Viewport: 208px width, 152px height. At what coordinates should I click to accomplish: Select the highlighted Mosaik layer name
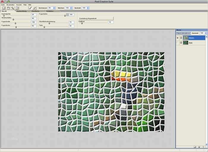click(x=191, y=38)
